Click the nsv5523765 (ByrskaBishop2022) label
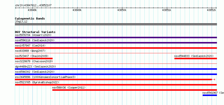The width and height of the screenshot is (224, 105). tap(37, 82)
